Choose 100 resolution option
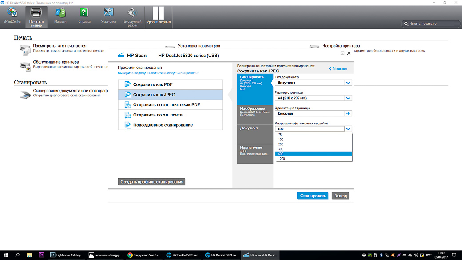Viewport: 462px width, 260px height. (x=313, y=140)
